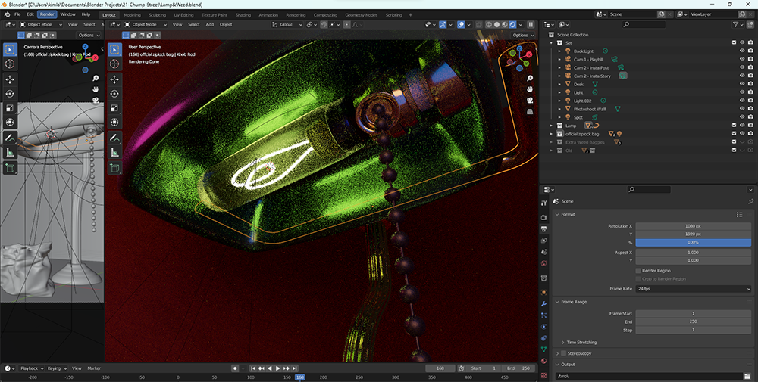
Task: Open the Frame Rate dropdown
Action: (694, 289)
